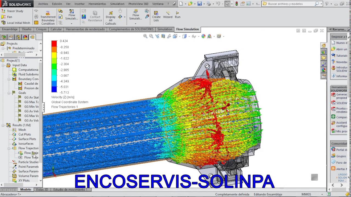This screenshot has height=197, width=351.
Task: Open the Vistas 3D bottom tab
Action: pos(42,189)
